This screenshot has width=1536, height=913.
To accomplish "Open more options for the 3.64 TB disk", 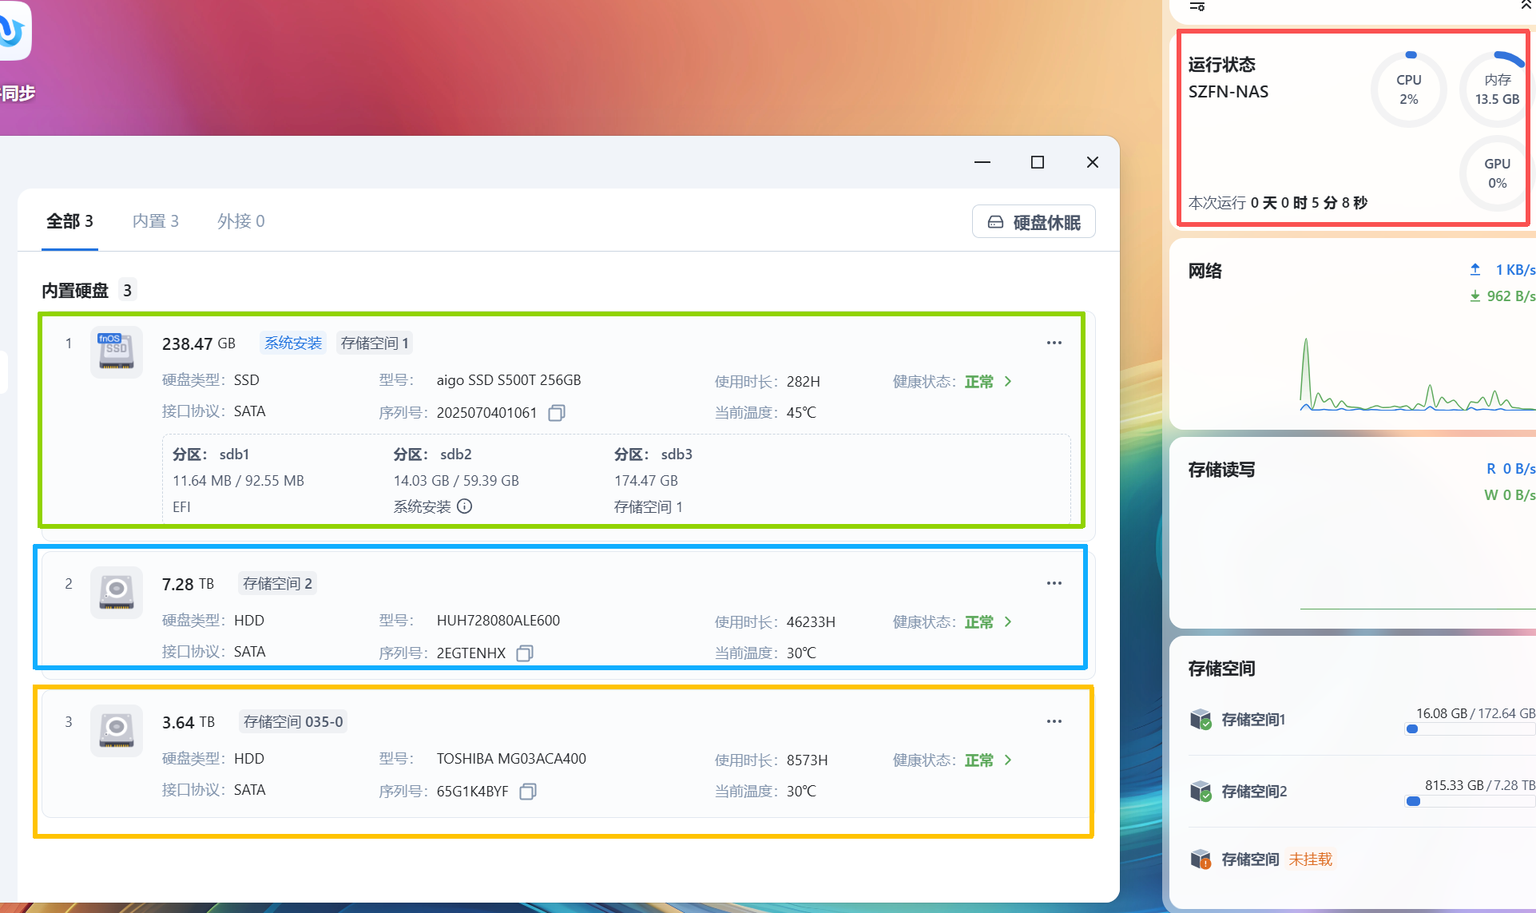I will 1054,721.
